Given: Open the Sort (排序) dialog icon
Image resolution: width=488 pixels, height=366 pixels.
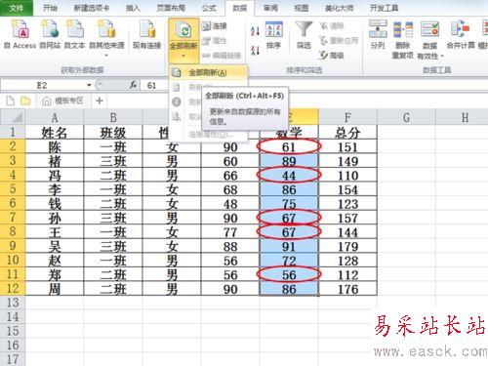Looking at the screenshot, I should click(x=273, y=35).
